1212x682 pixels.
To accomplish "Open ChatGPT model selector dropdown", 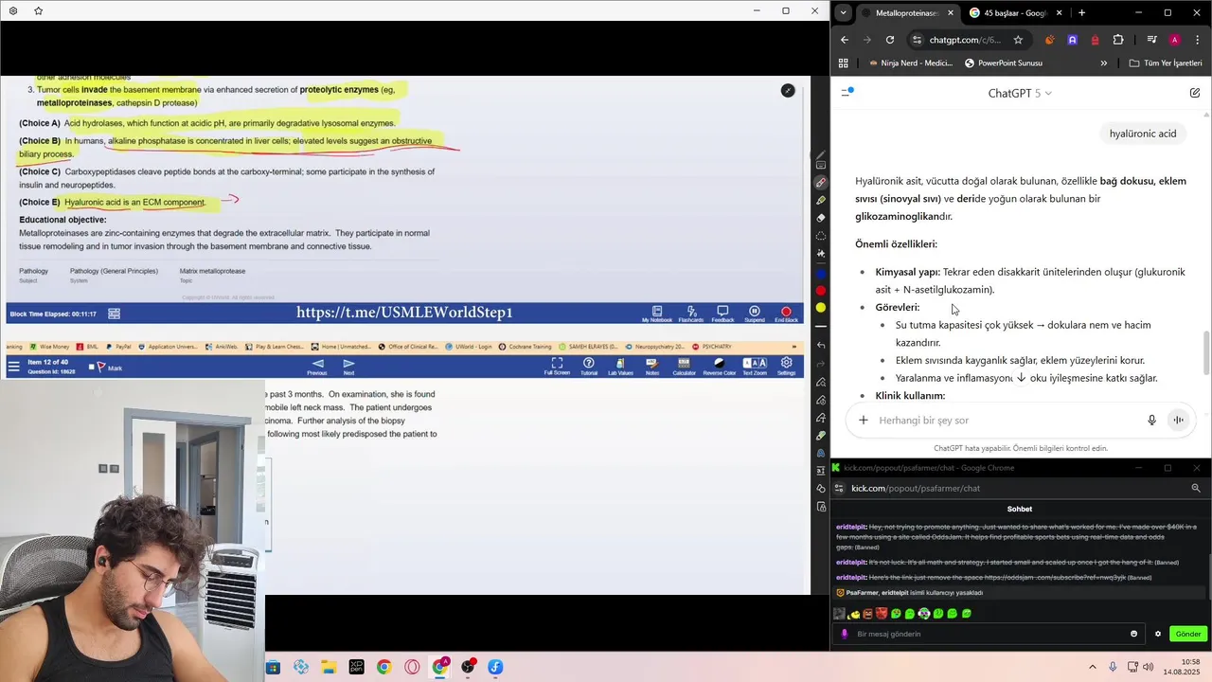I will [1020, 93].
